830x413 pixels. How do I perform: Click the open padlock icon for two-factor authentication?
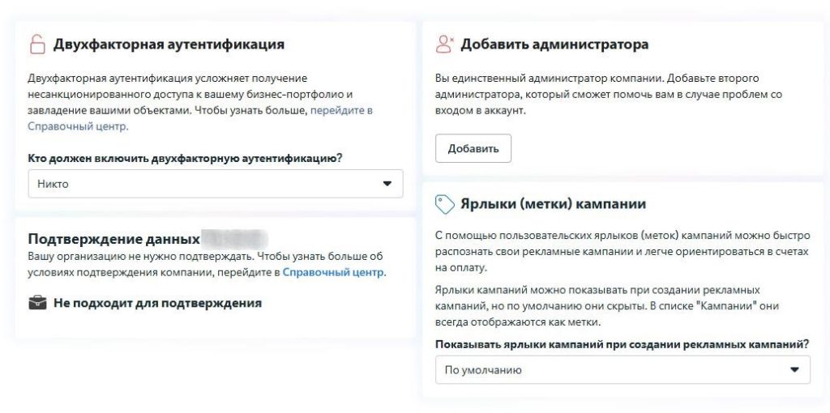click(x=37, y=45)
